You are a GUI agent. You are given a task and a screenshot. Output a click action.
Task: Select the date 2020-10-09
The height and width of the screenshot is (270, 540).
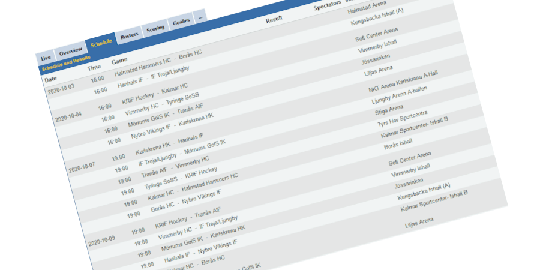click(x=101, y=241)
